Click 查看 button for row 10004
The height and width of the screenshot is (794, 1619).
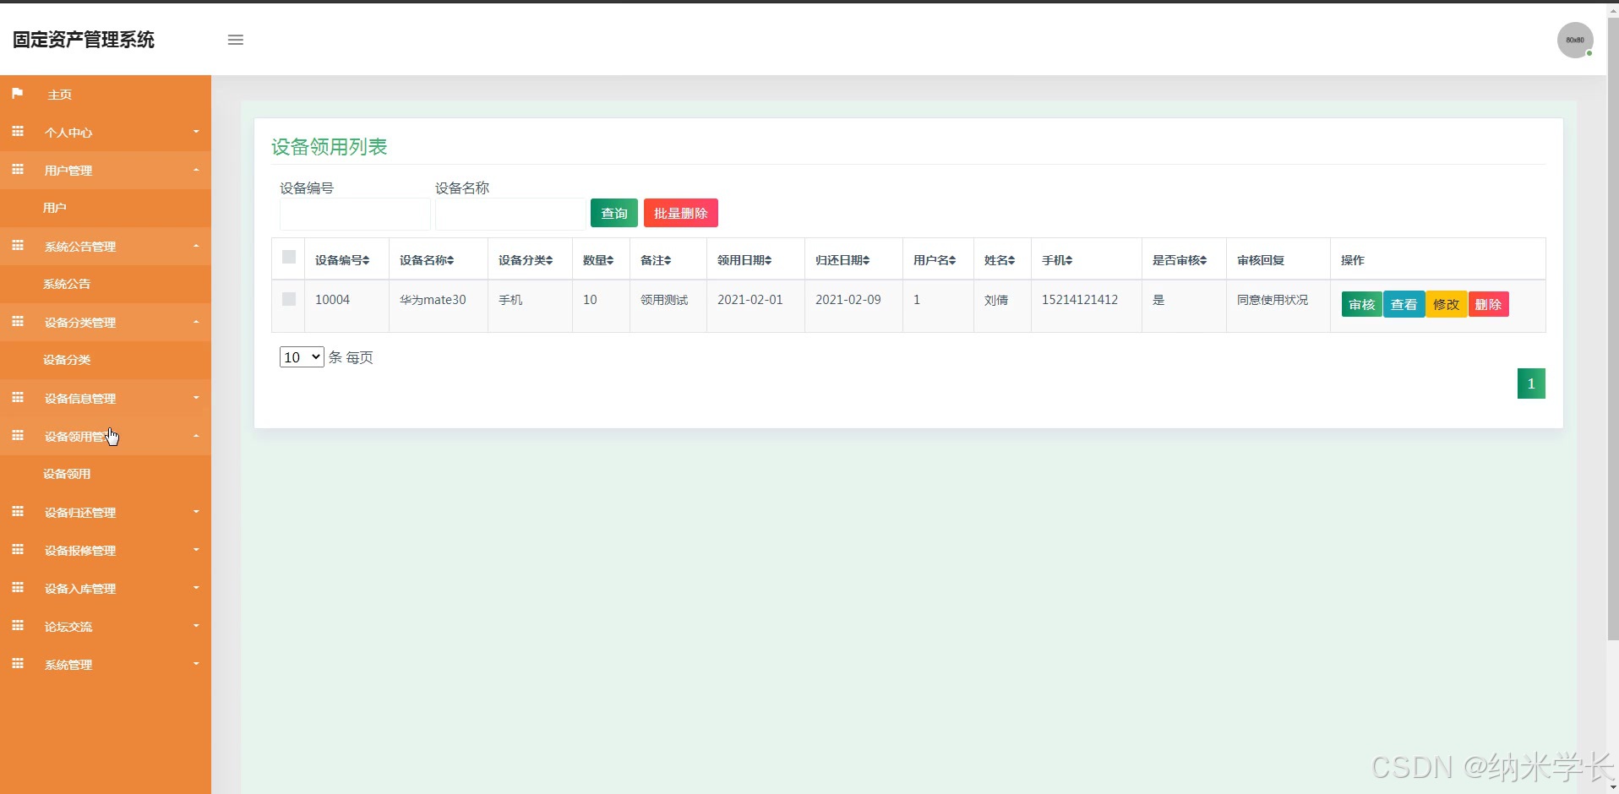(1404, 304)
